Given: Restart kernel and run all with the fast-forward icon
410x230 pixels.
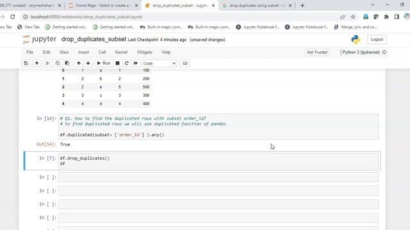Looking at the screenshot, I should [x=135, y=63].
